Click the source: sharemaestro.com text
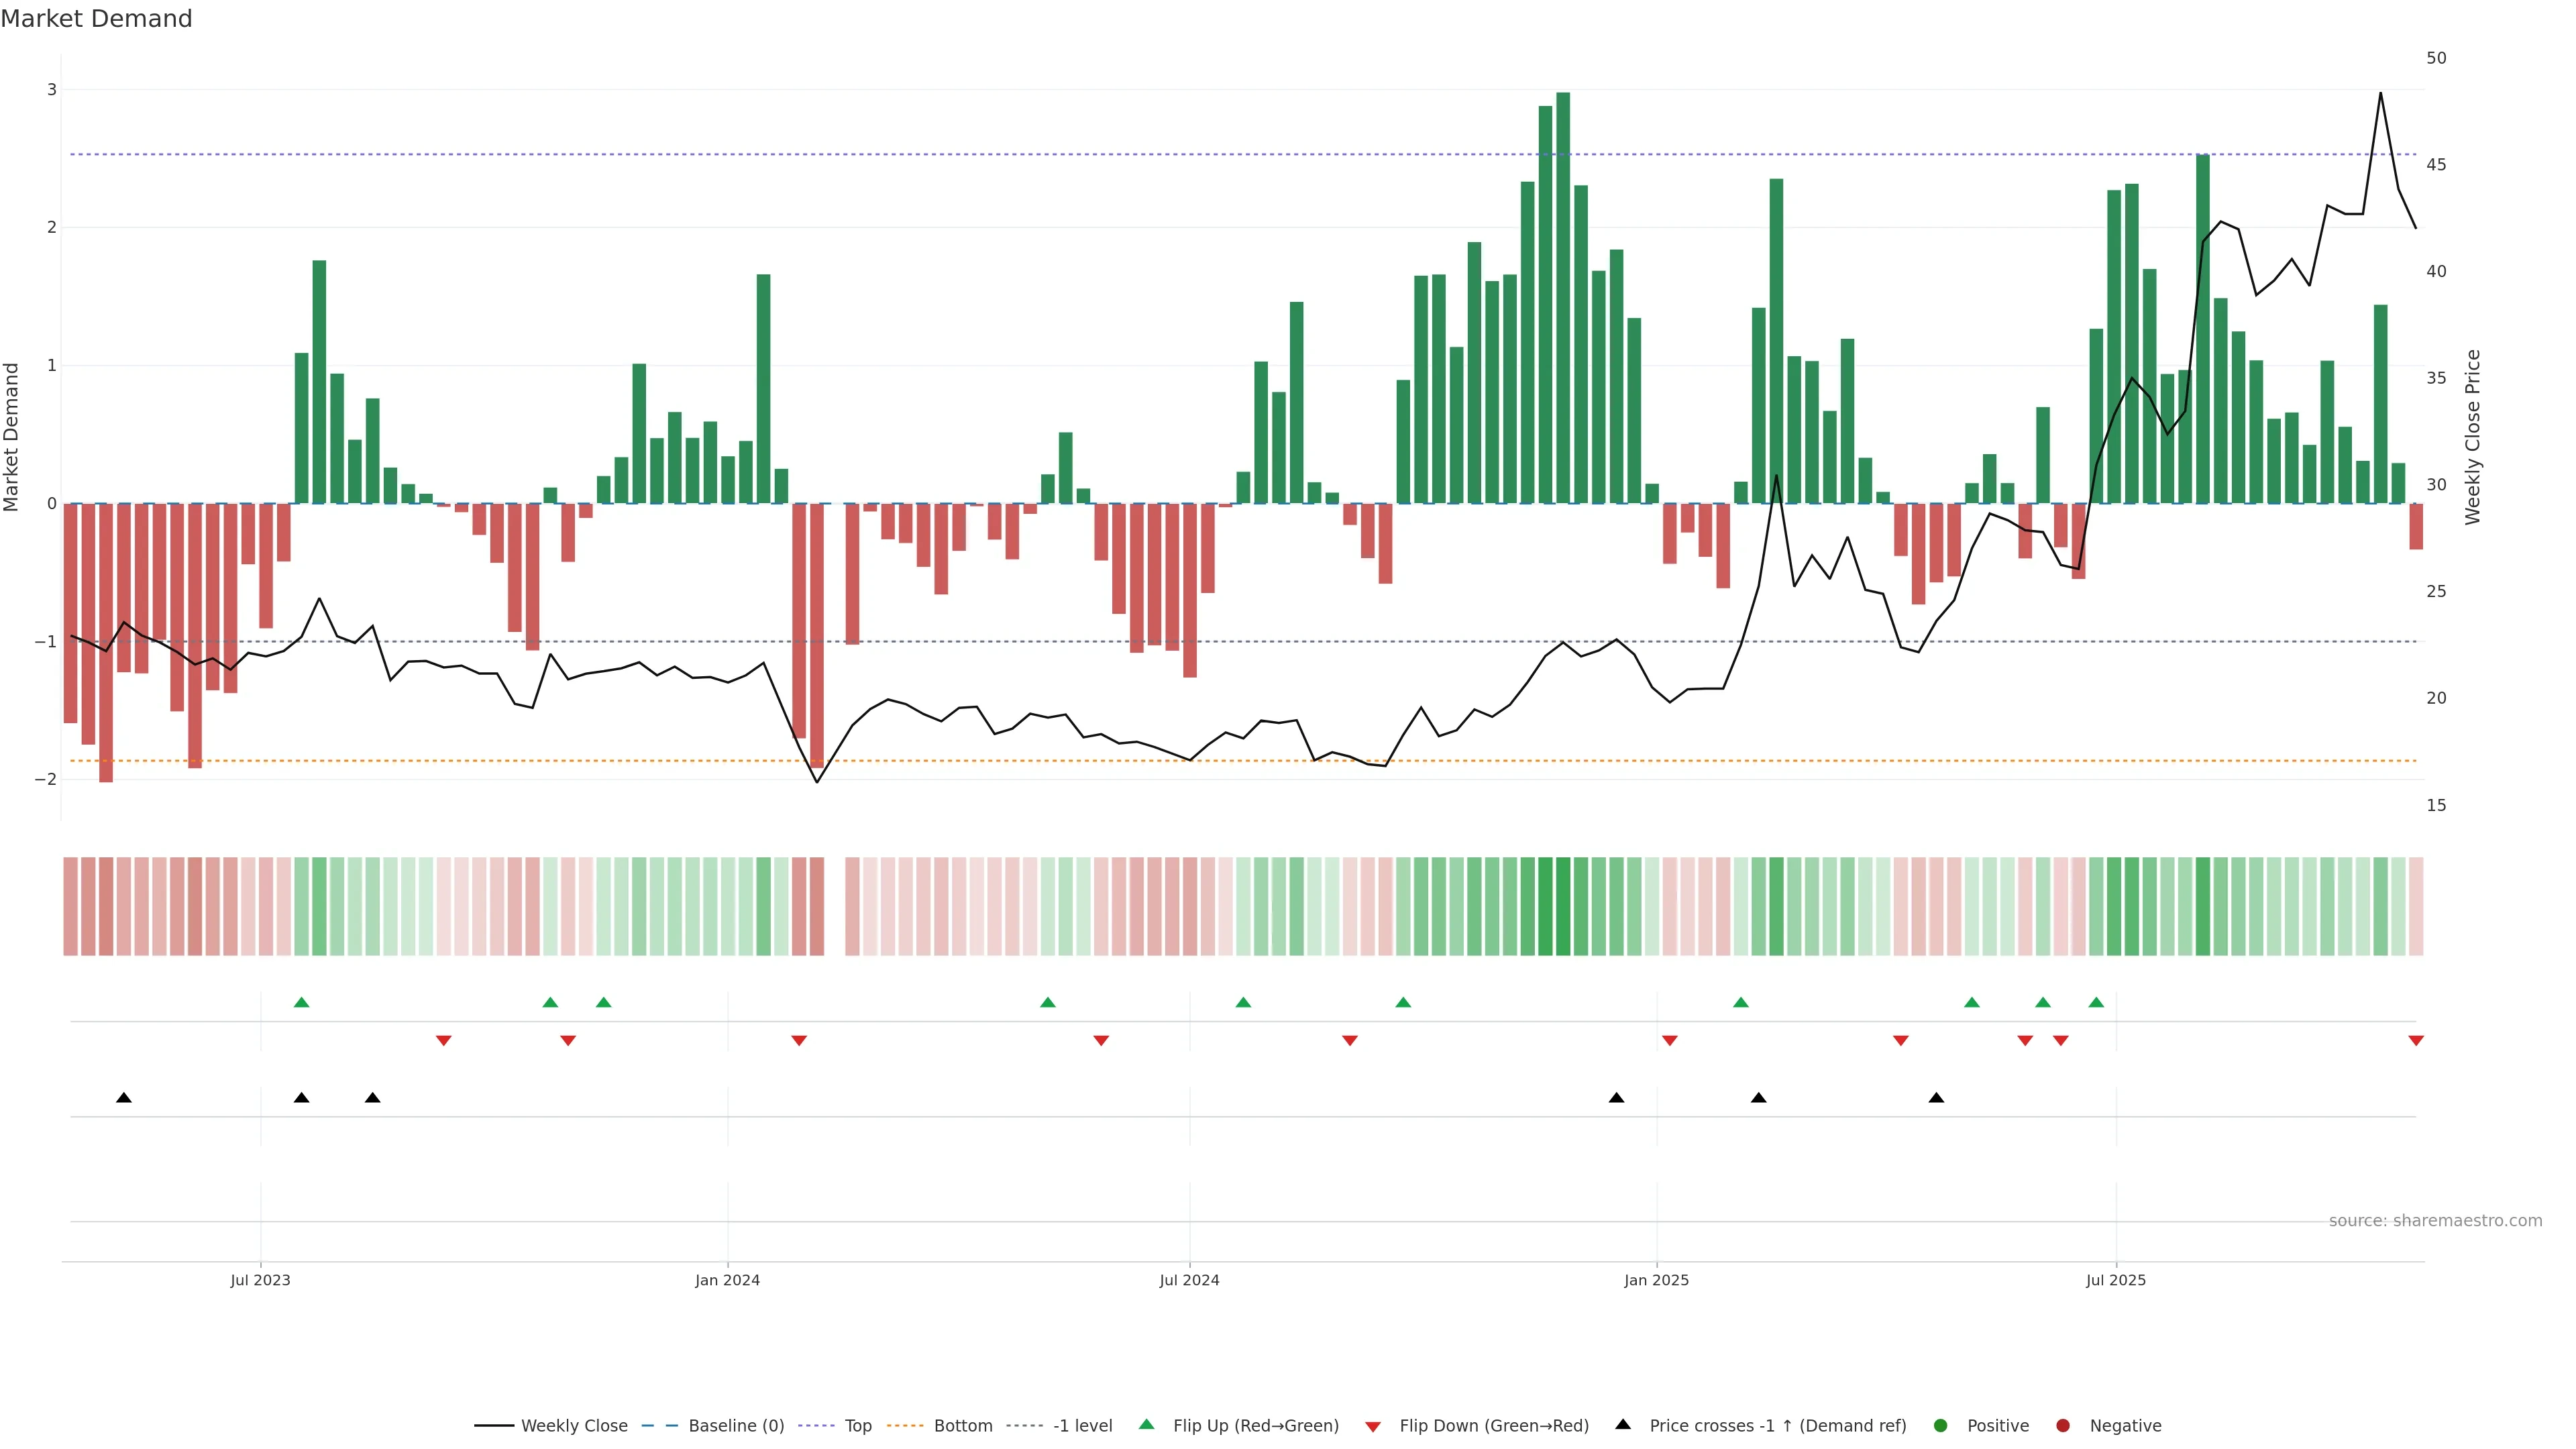Image resolution: width=2576 pixels, height=1449 pixels. click(x=2435, y=1221)
